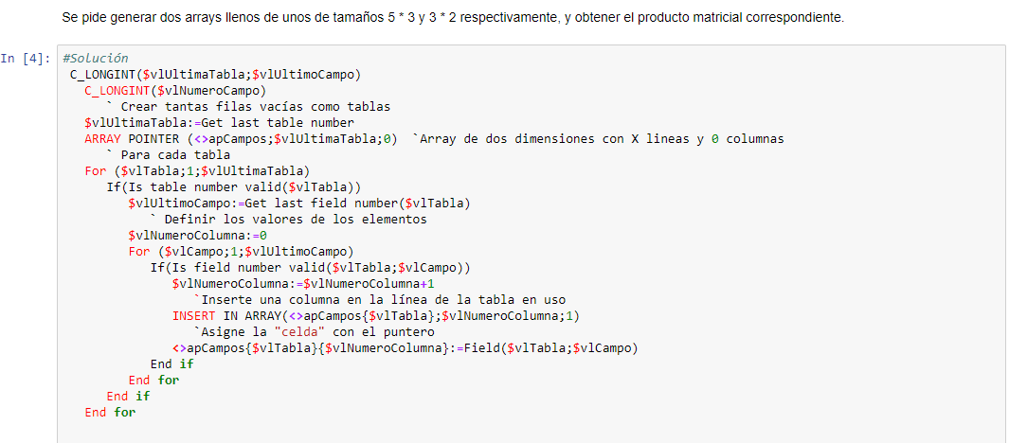Click the Is field number valid condition
The image size is (1009, 443).
311,268
